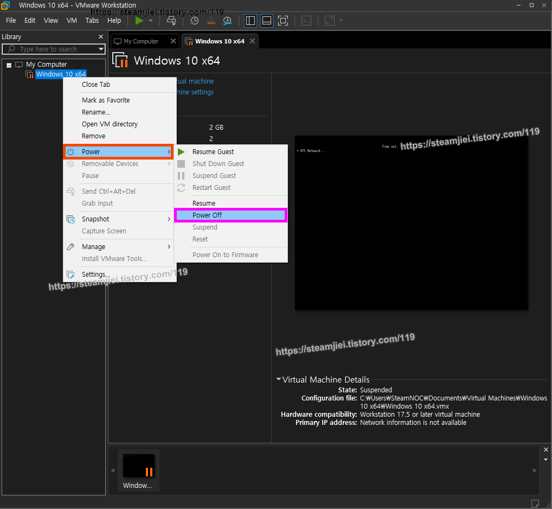The height and width of the screenshot is (509, 552).
Task: Choose Remove in context menu
Action: [x=120, y=136]
